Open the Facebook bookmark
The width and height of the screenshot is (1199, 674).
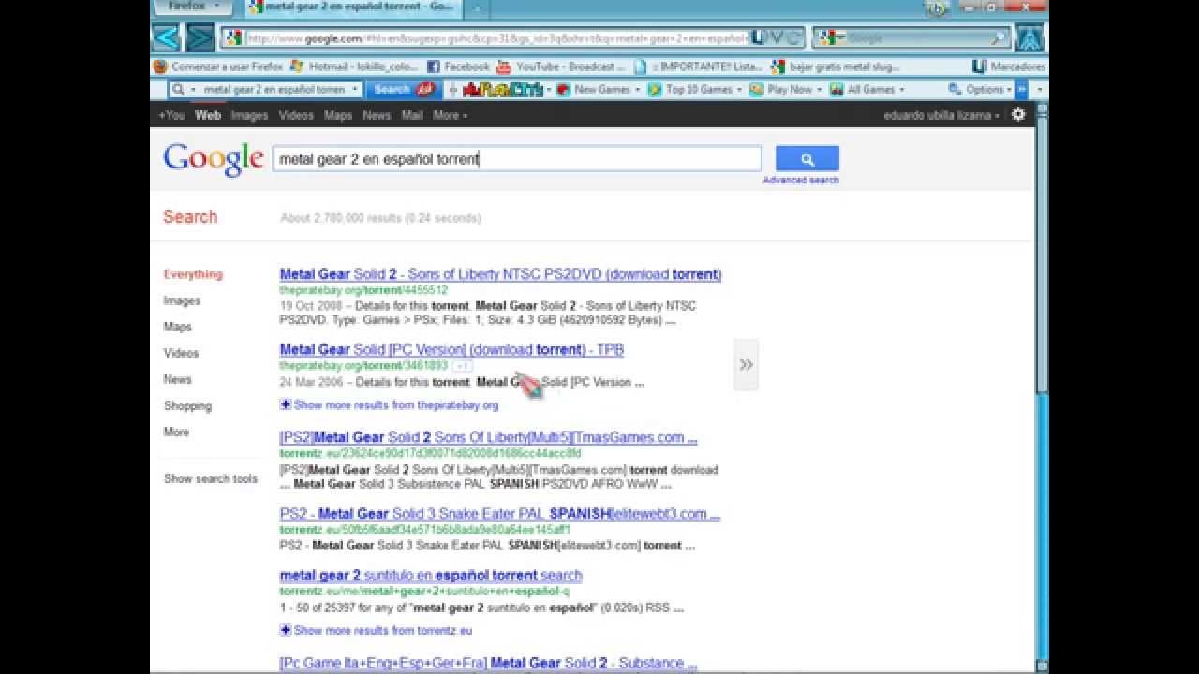(458, 66)
